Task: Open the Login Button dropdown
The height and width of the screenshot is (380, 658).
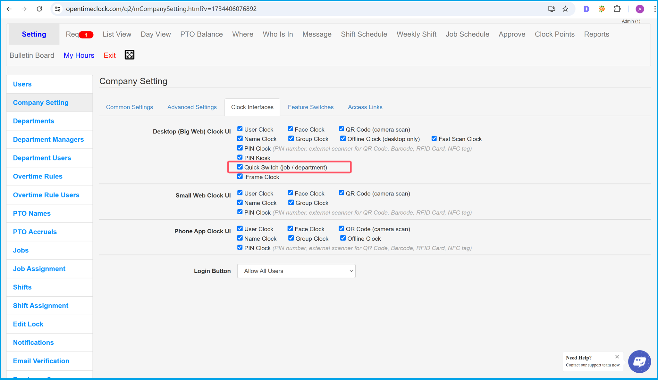Action: point(296,271)
